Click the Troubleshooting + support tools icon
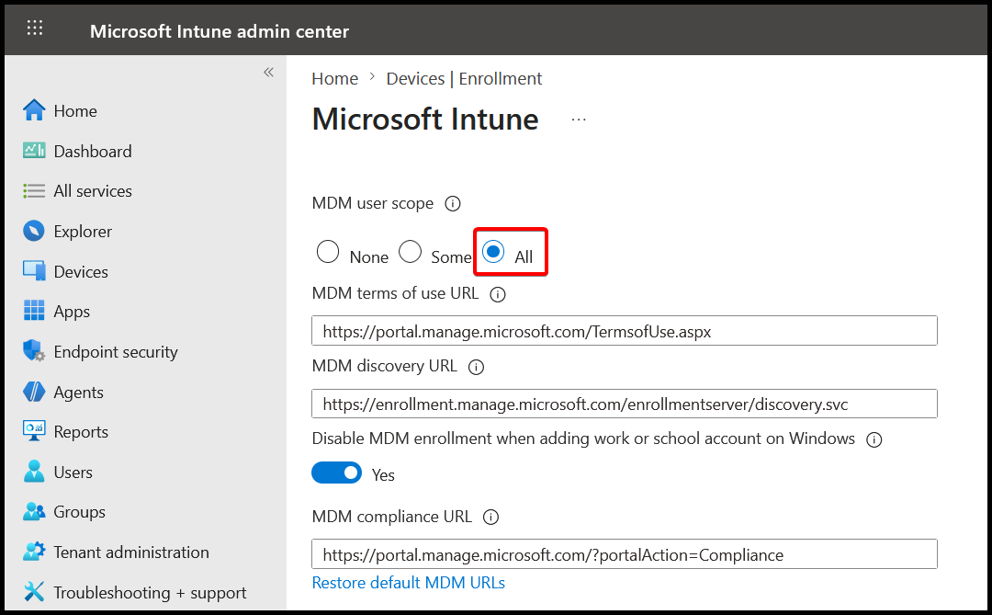Viewport: 992px width, 615px height. pyautogui.click(x=34, y=592)
